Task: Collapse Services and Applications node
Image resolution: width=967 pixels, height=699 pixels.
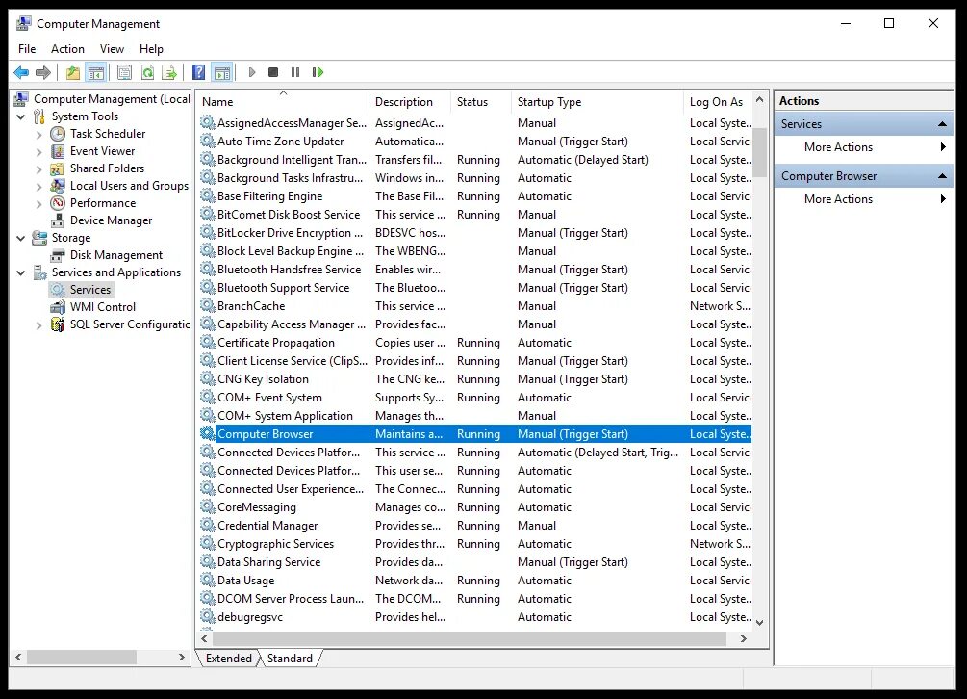Action: pos(21,272)
